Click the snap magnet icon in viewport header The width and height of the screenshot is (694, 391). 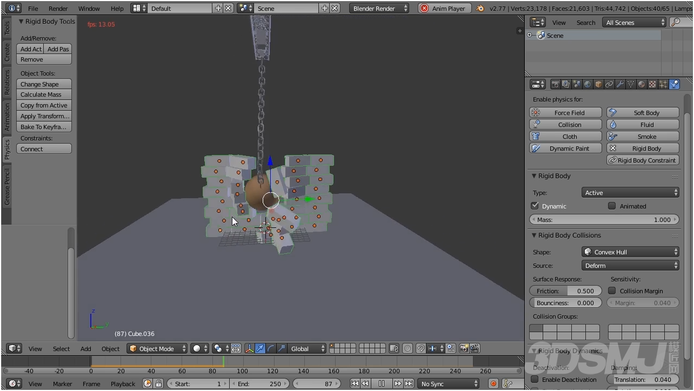tap(421, 348)
